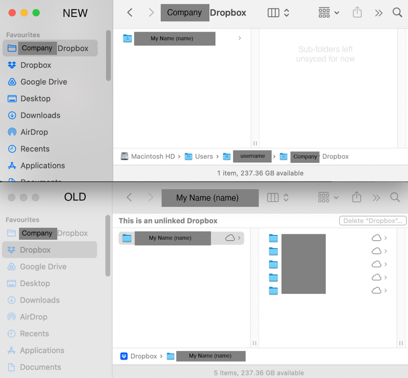The height and width of the screenshot is (378, 408).
Task: Open Applications in NEW window sidebar
Action: [x=43, y=166]
